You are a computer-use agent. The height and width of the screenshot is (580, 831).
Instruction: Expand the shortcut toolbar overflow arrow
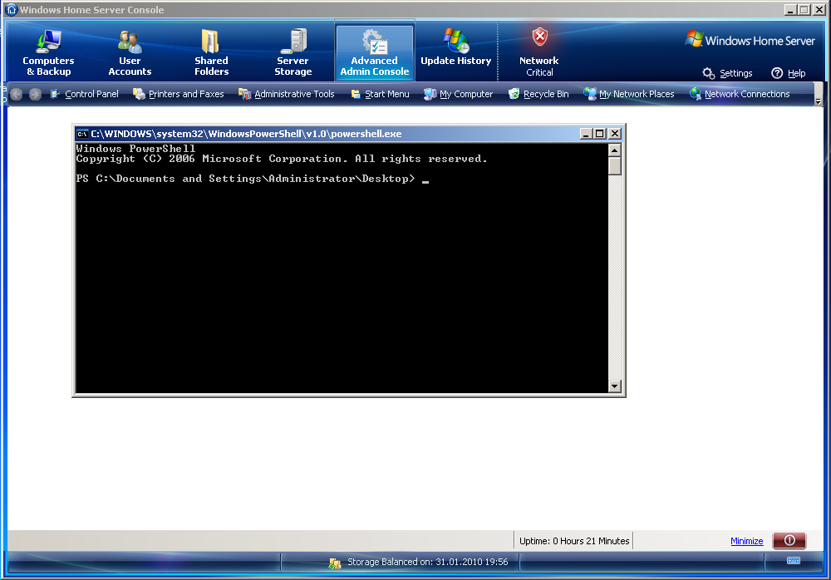(819, 101)
